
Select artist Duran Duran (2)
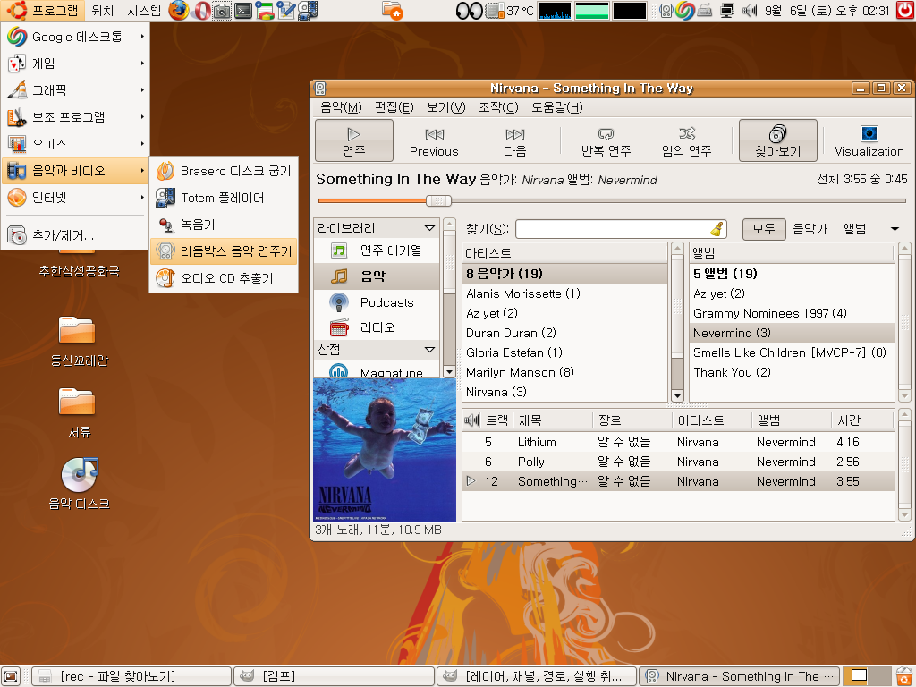tap(565, 333)
